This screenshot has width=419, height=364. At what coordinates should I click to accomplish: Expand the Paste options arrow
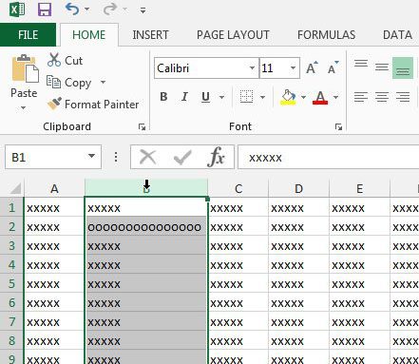24,108
